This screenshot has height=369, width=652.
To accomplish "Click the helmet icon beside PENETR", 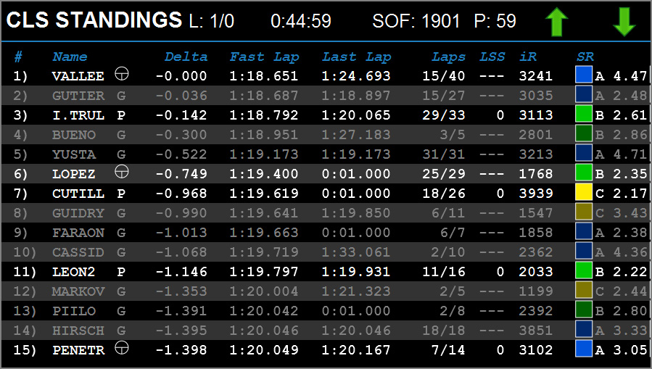I will pyautogui.click(x=121, y=347).
